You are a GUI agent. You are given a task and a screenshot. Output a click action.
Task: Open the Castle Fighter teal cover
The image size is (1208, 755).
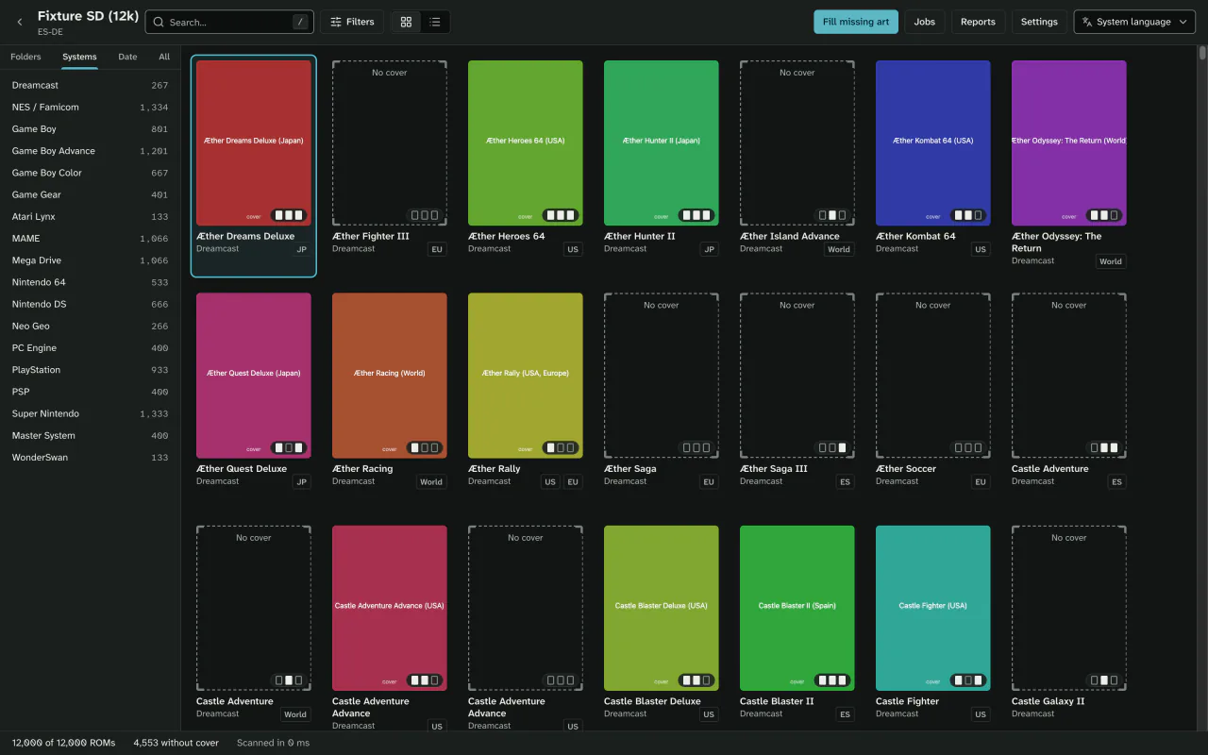click(x=933, y=609)
